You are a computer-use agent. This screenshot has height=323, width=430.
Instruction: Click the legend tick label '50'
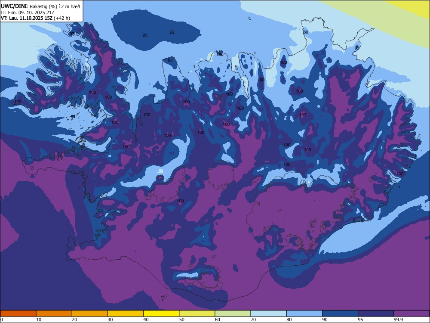coord(181,320)
